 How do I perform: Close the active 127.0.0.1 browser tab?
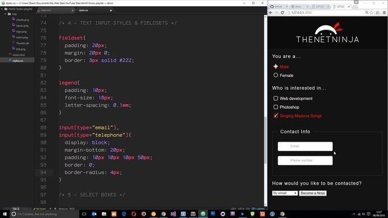coord(349,7)
